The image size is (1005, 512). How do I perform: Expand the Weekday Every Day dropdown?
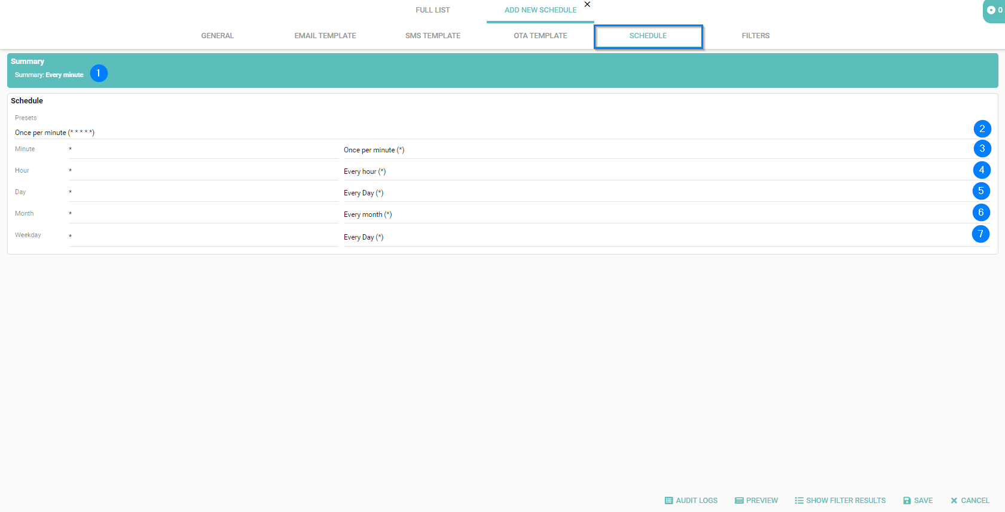click(x=658, y=237)
